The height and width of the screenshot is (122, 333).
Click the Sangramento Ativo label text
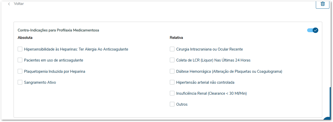pyautogui.click(x=40, y=82)
